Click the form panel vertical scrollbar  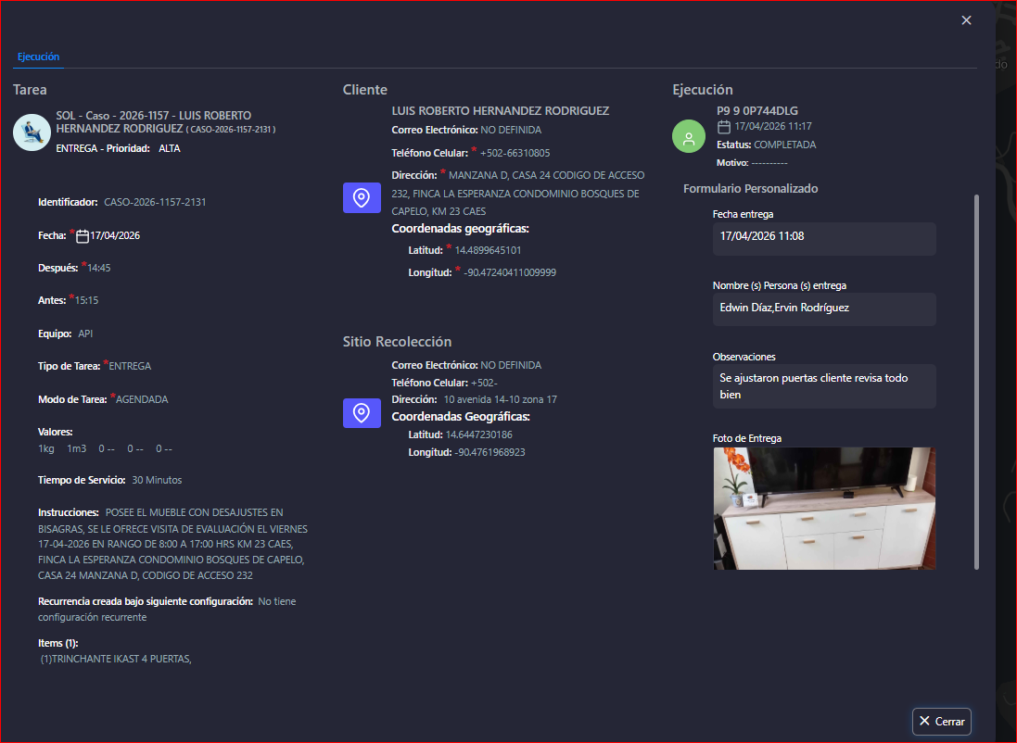(x=975, y=380)
